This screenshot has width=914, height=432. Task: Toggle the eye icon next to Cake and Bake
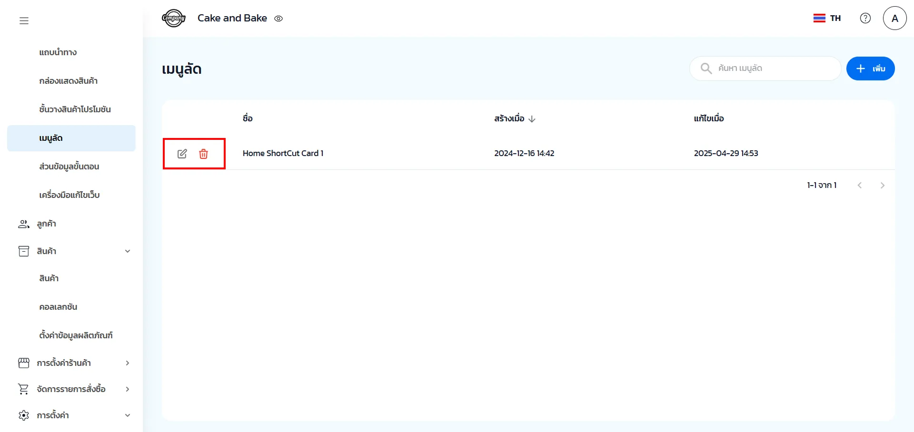click(278, 19)
